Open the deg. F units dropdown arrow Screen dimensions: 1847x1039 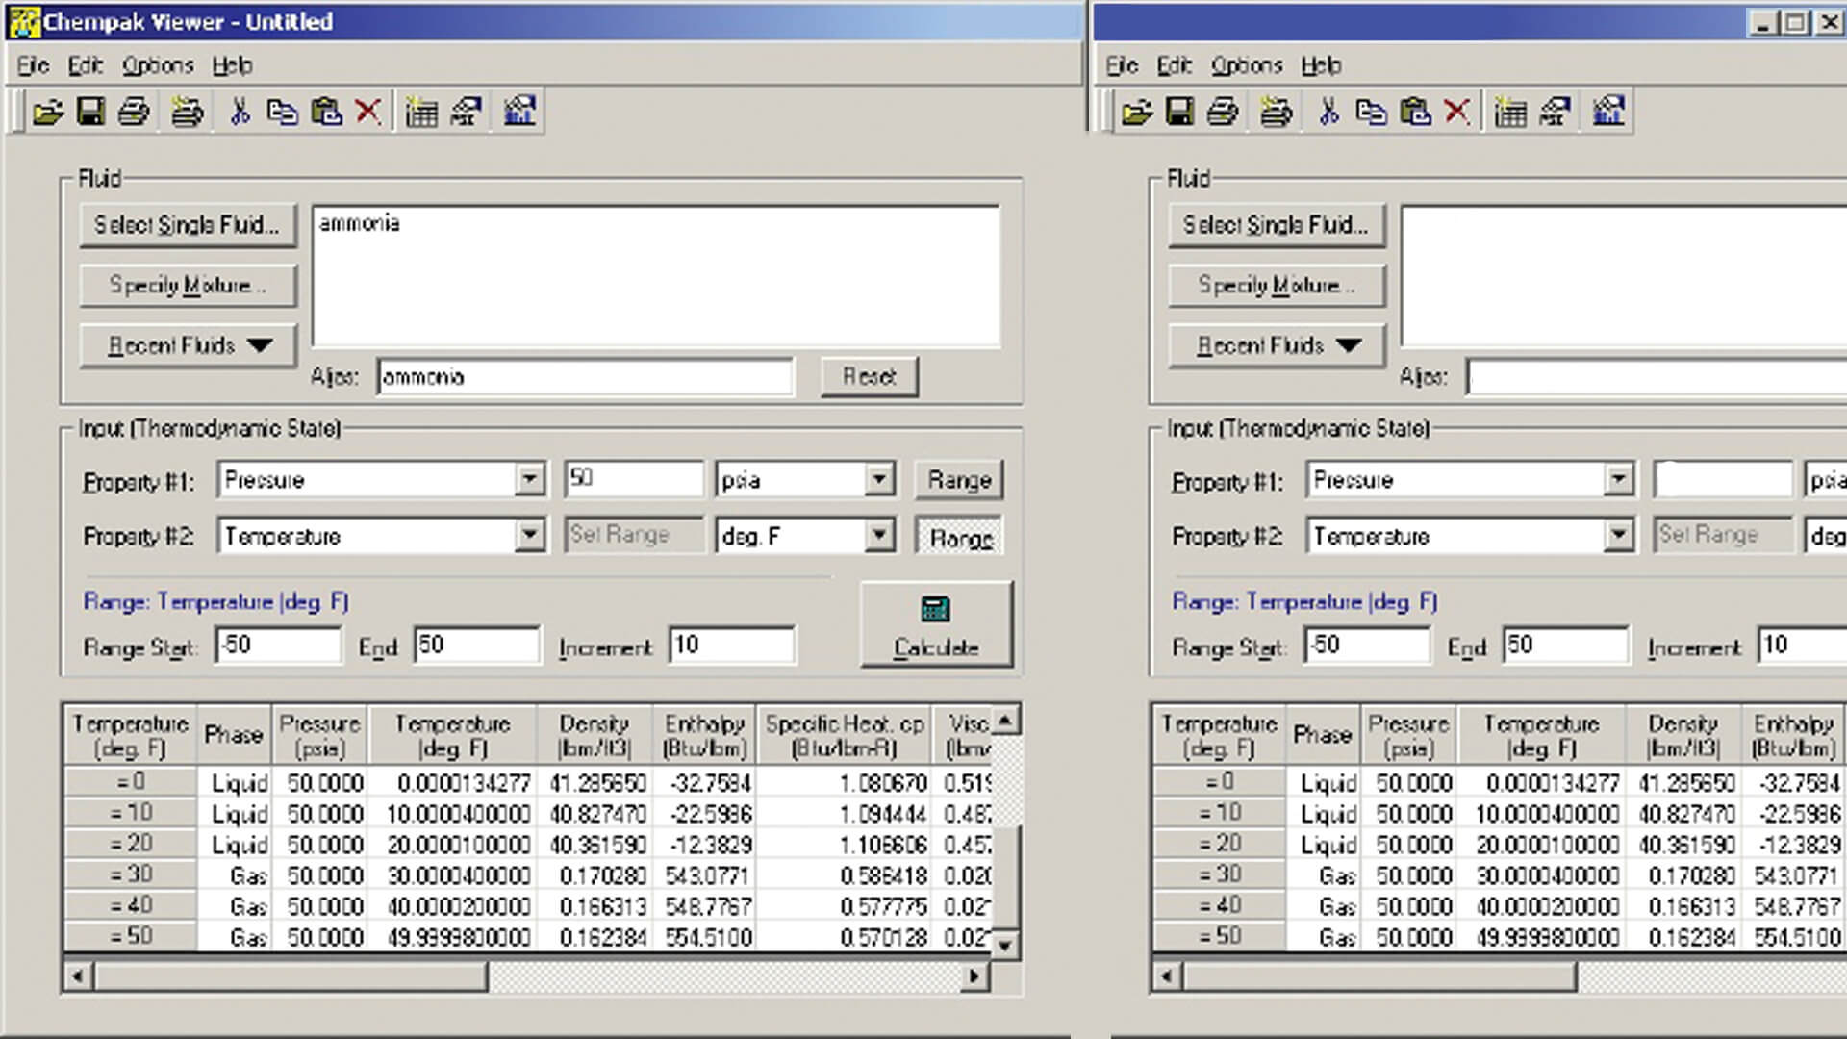point(878,535)
